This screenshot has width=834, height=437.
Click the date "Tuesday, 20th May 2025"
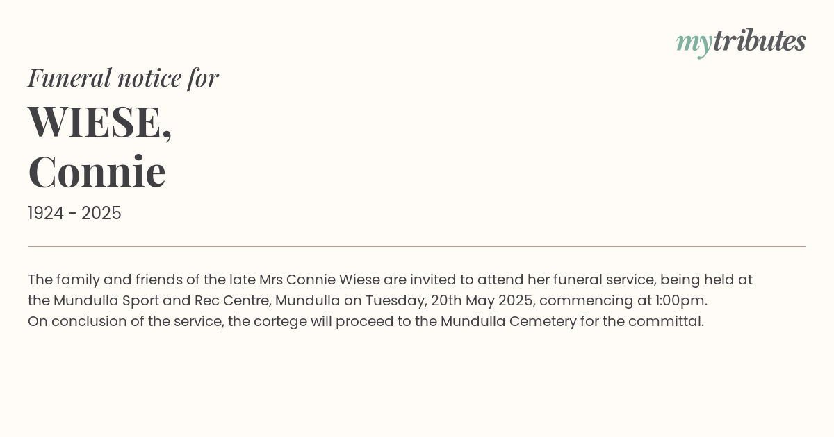[450, 301]
